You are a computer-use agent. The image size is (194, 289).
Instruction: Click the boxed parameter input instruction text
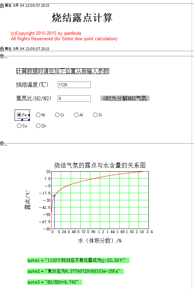point(63,71)
